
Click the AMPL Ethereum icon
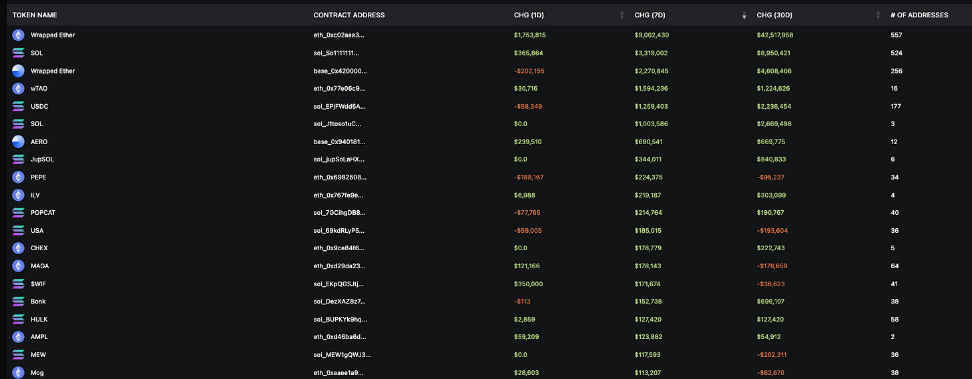pyautogui.click(x=18, y=337)
